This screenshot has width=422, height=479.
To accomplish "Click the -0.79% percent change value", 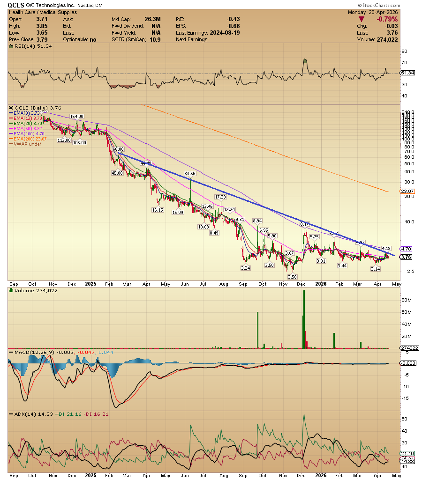I will coord(387,19).
